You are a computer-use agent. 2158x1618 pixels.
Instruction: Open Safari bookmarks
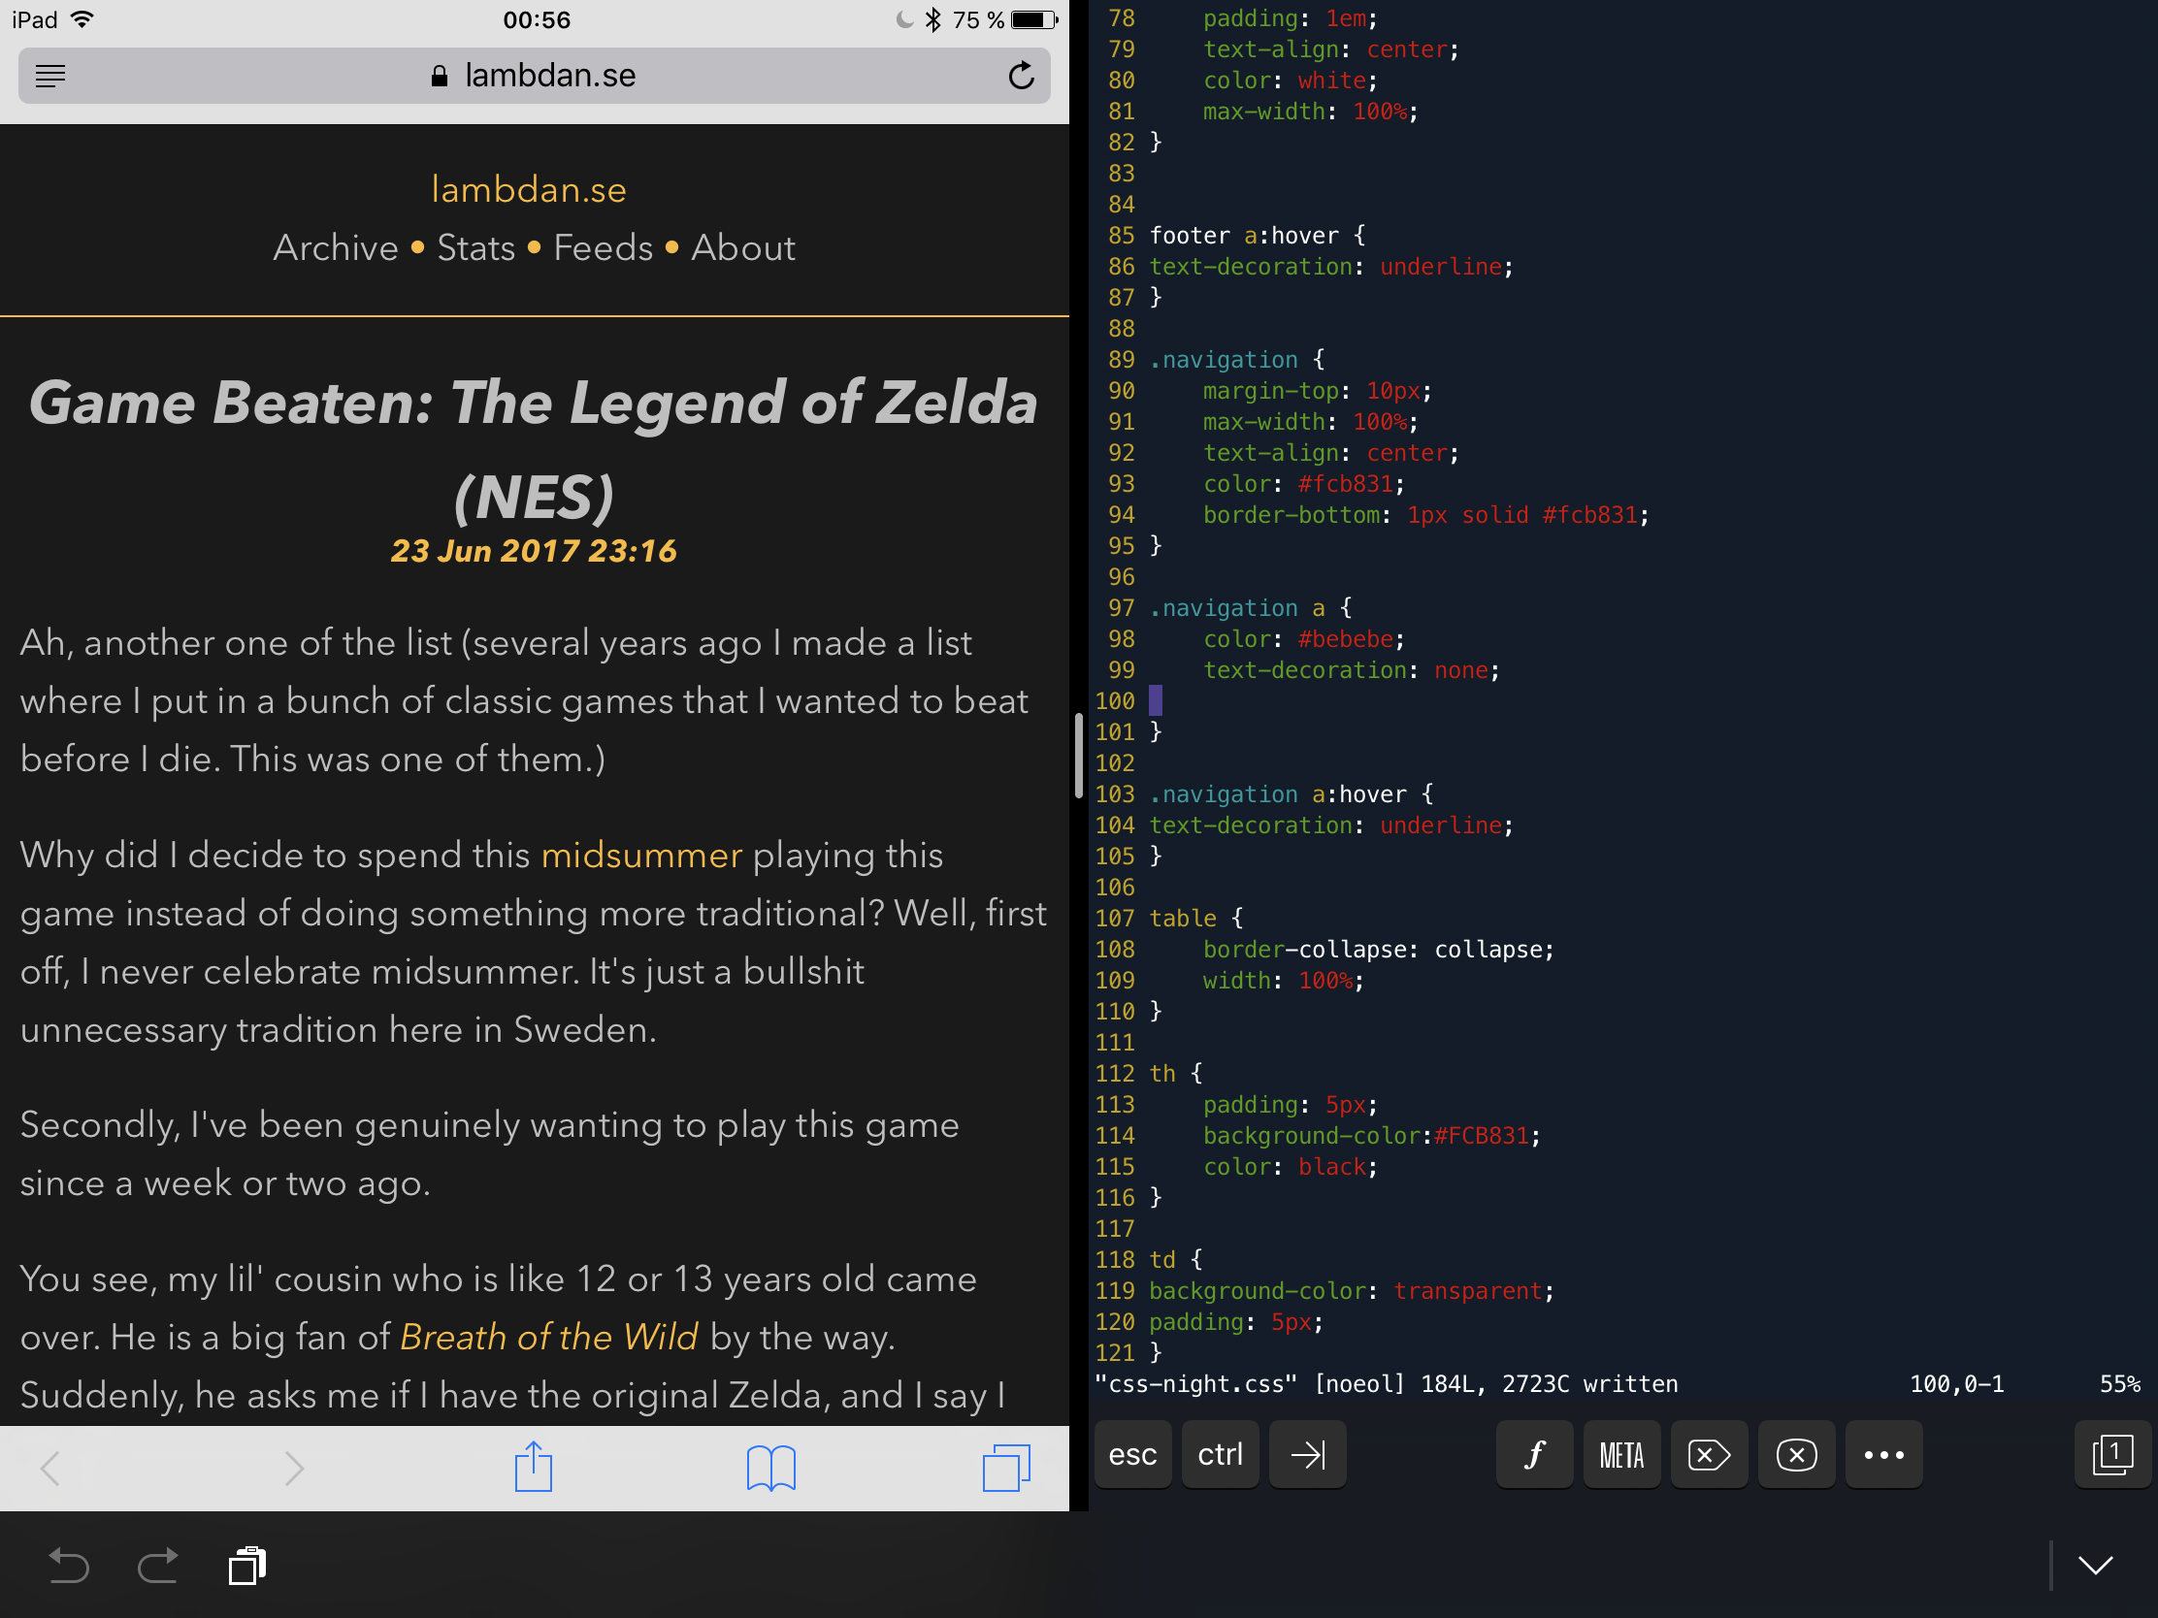(770, 1468)
